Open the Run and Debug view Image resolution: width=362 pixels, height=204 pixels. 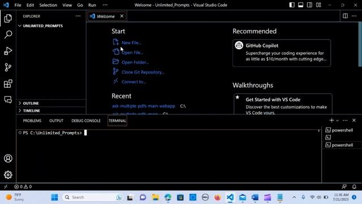[8, 51]
